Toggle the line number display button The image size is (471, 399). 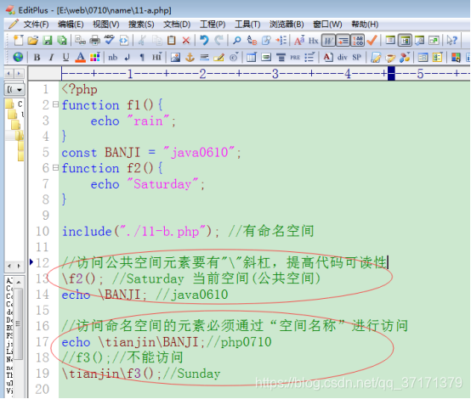coord(357,40)
